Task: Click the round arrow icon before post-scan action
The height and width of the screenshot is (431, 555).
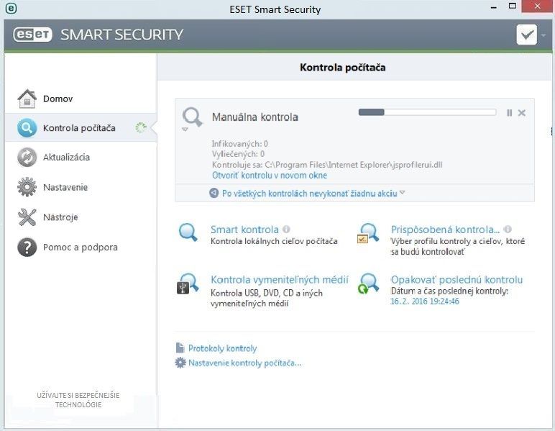Action: [214, 193]
